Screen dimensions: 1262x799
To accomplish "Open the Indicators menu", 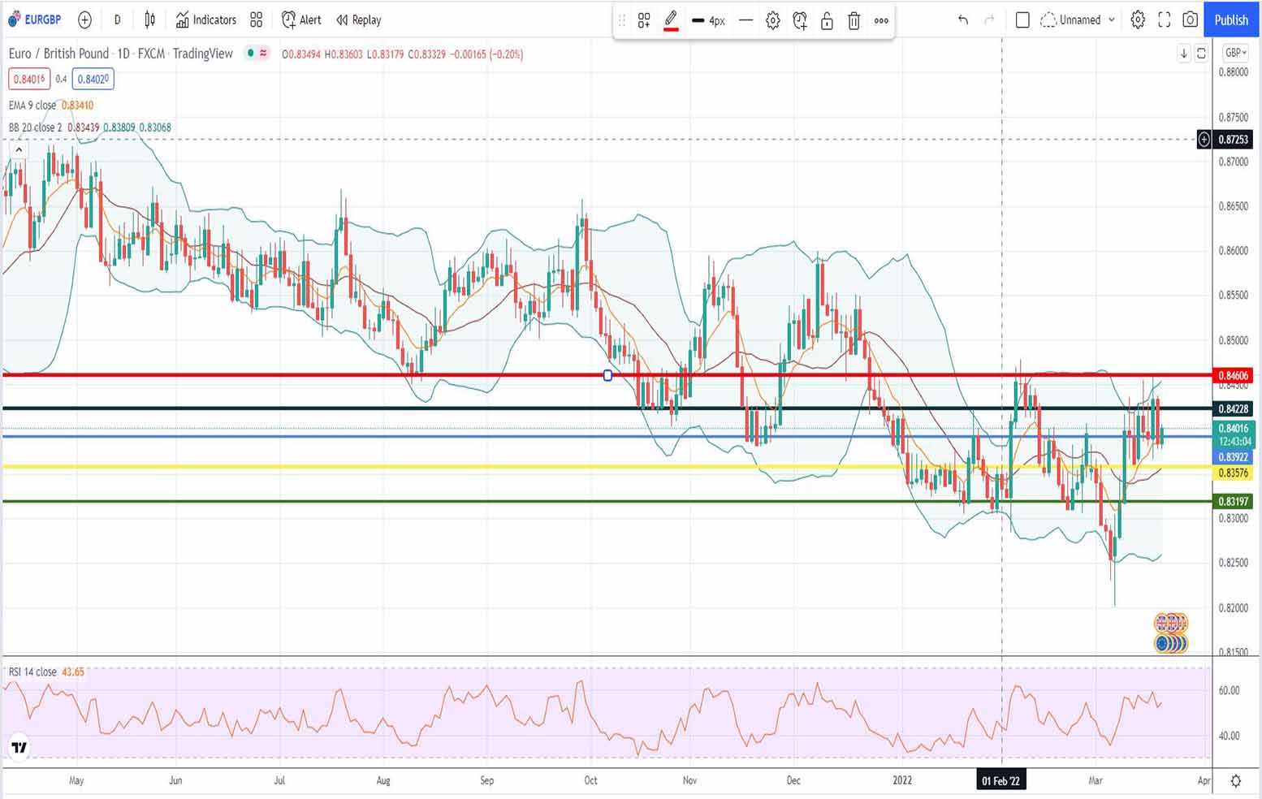I will (206, 19).
